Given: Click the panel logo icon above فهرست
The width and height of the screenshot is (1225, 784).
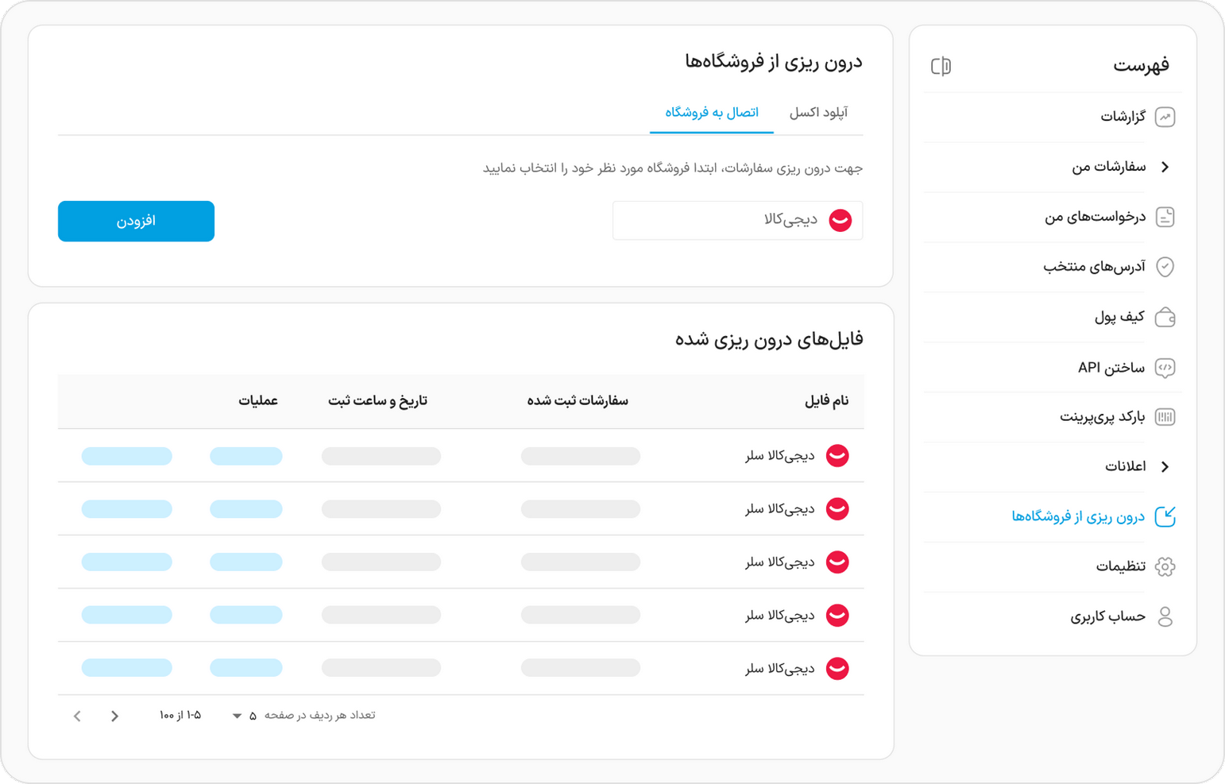Looking at the screenshot, I should pyautogui.click(x=942, y=67).
